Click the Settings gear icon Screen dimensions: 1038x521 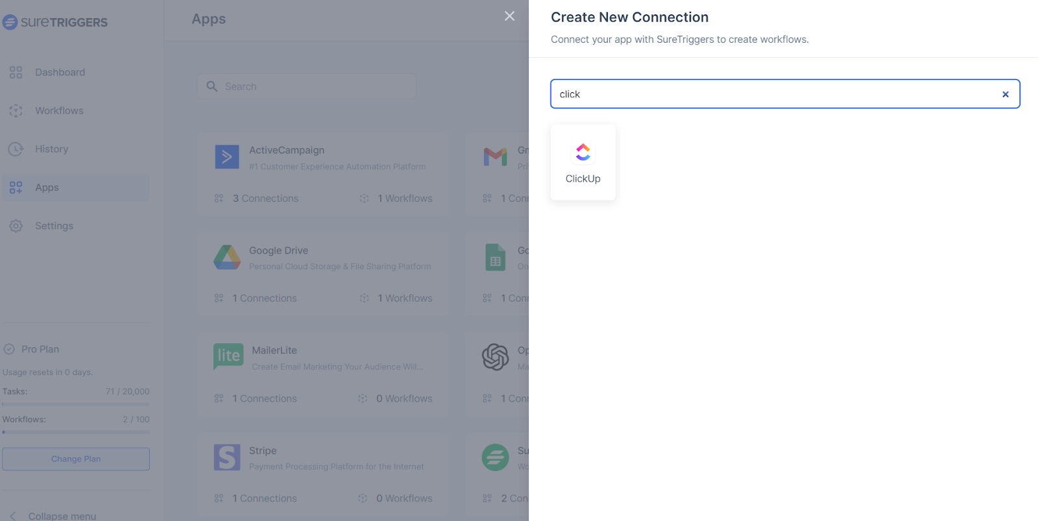(x=16, y=226)
